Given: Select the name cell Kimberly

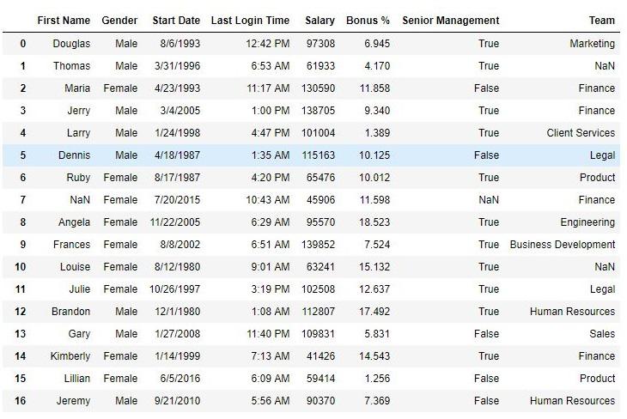Looking at the screenshot, I should pyautogui.click(x=69, y=356).
